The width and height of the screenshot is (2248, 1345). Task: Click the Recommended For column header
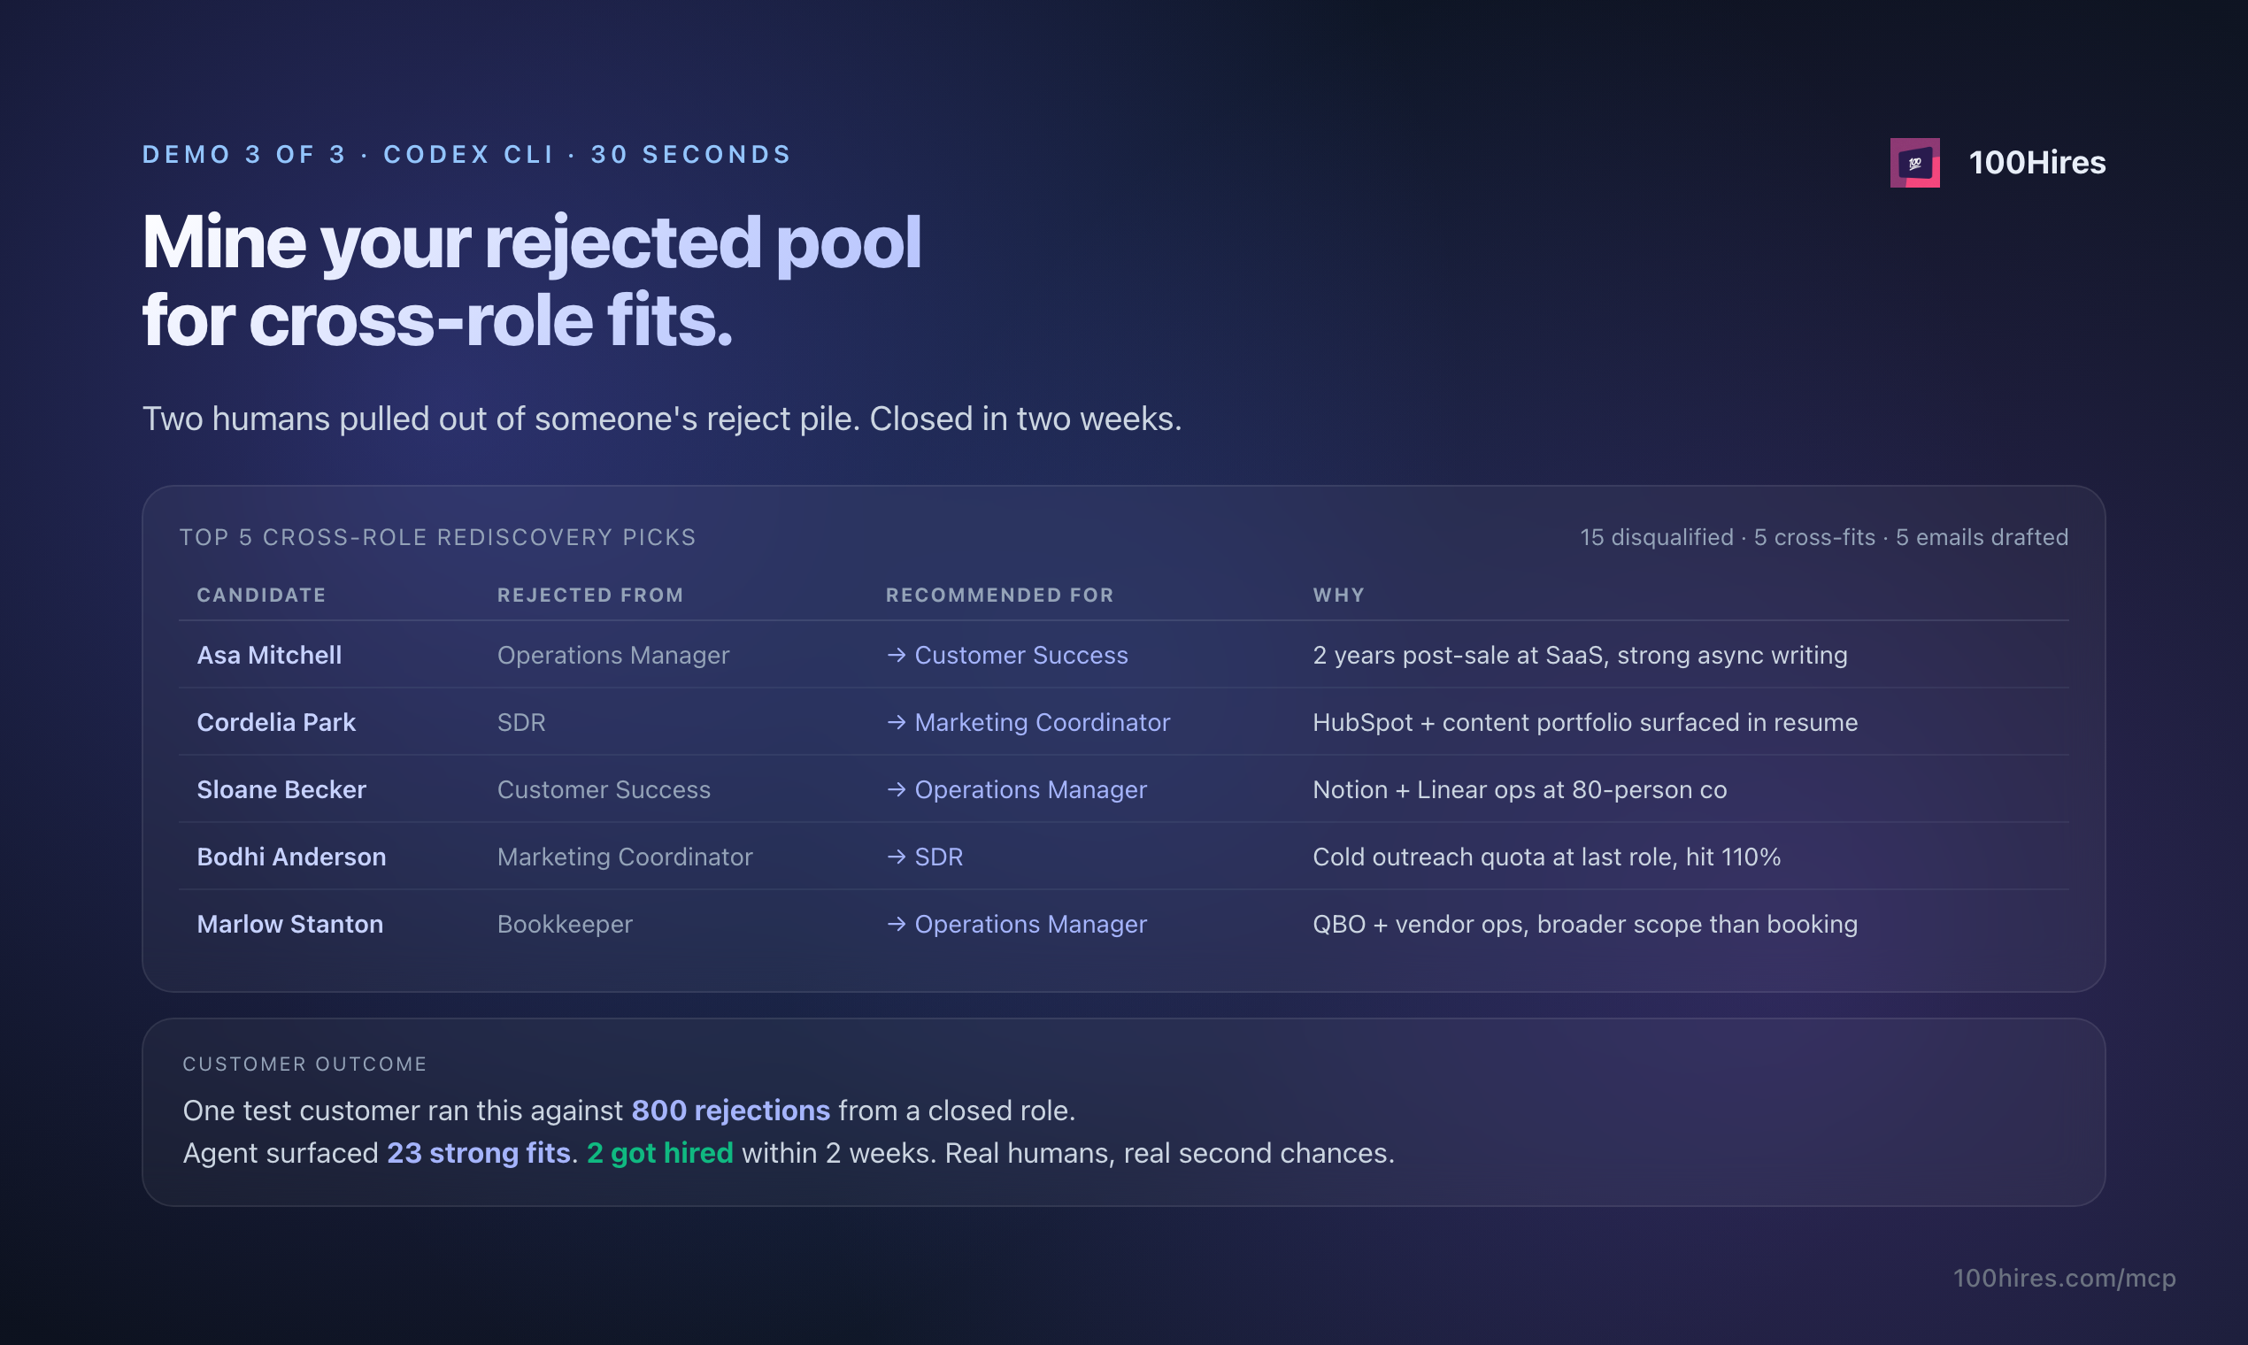click(x=1000, y=596)
